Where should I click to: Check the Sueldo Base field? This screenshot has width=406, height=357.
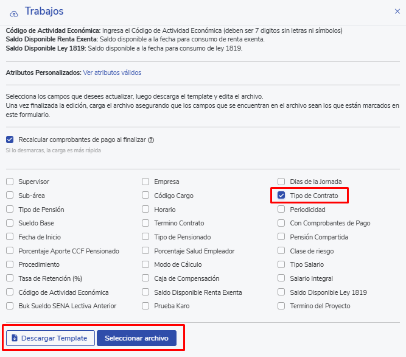coord(10,223)
